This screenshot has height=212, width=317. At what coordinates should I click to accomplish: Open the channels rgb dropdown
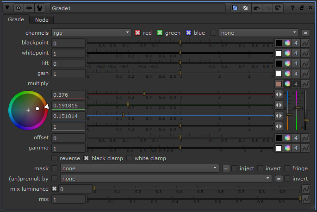click(x=92, y=33)
